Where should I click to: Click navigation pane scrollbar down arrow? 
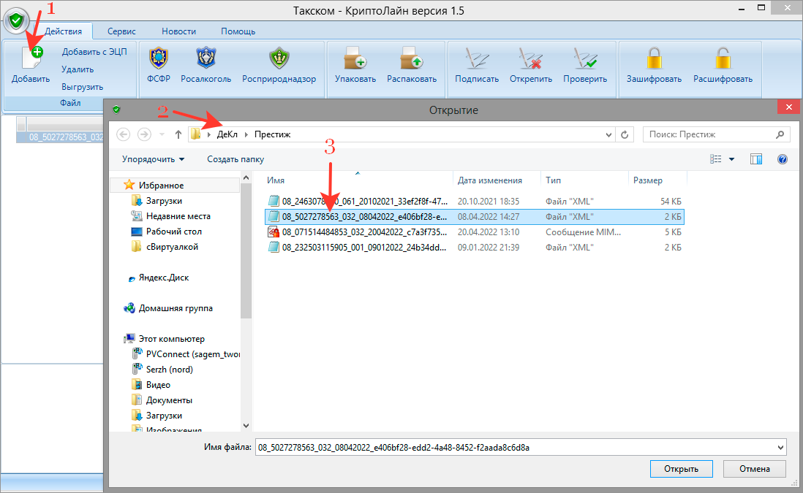pyautogui.click(x=246, y=426)
